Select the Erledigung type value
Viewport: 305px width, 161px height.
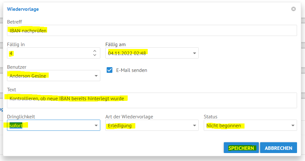120,126
